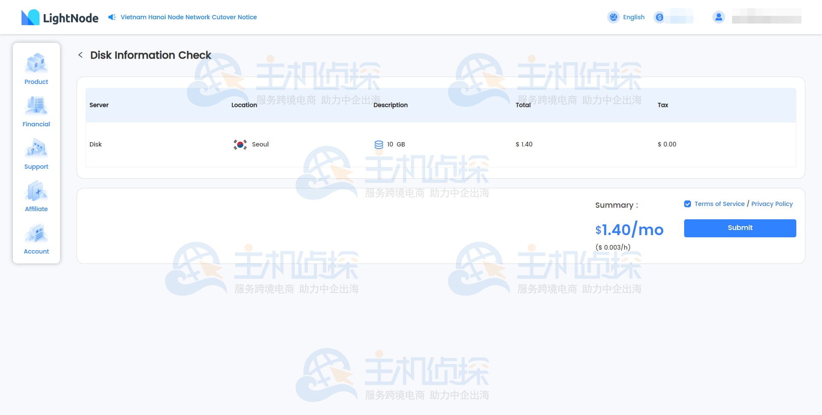The height and width of the screenshot is (415, 822).
Task: Click the disk storage icon in Description column
Action: click(x=378, y=144)
